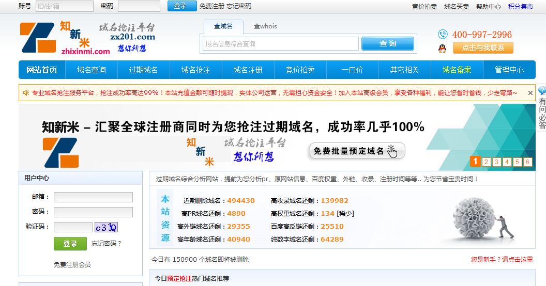This screenshot has width=546, height=286.
Task: Open 纯数字域名还剩 count 64289
Action: (332, 240)
